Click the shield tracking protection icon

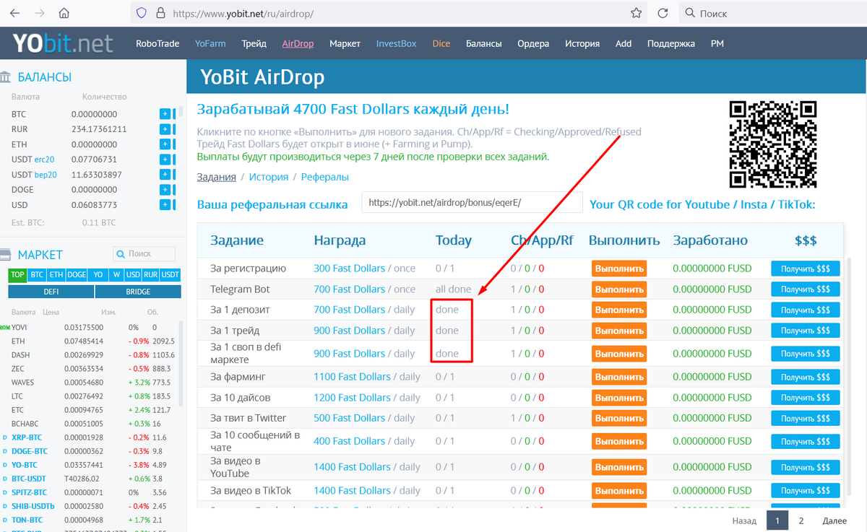tap(142, 13)
